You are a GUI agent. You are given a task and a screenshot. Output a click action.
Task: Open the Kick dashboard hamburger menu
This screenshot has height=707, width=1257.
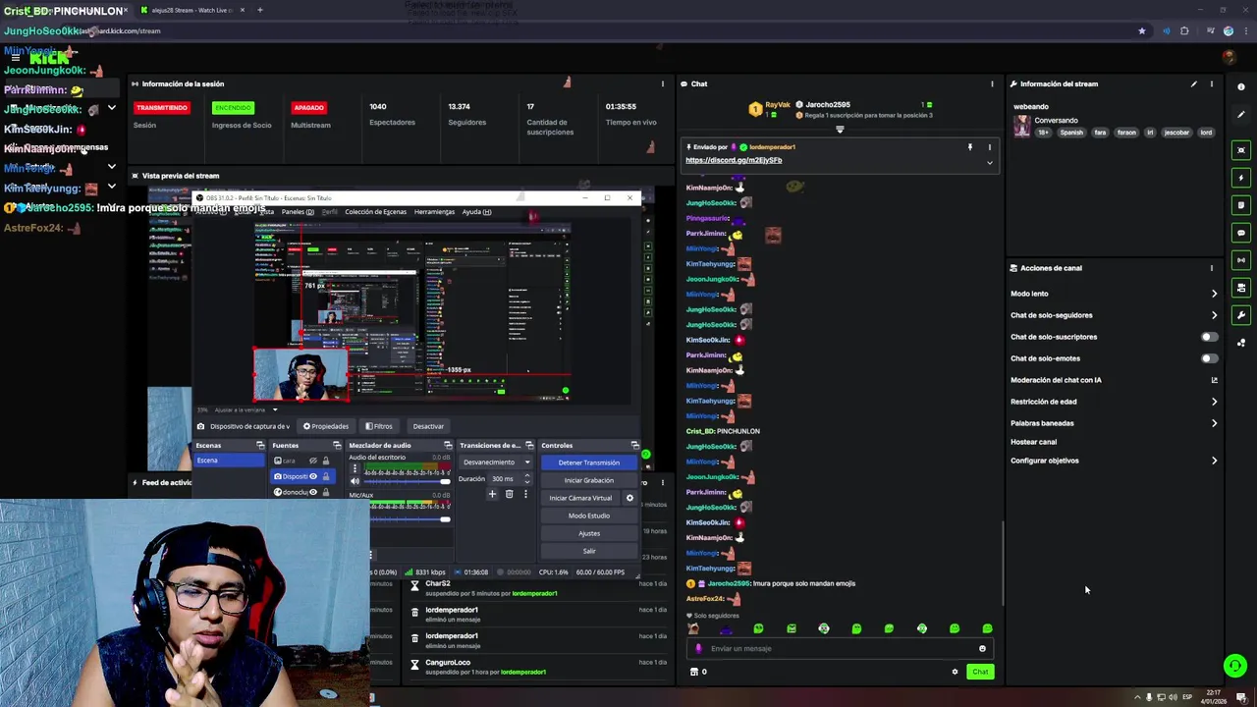pyautogui.click(x=15, y=58)
